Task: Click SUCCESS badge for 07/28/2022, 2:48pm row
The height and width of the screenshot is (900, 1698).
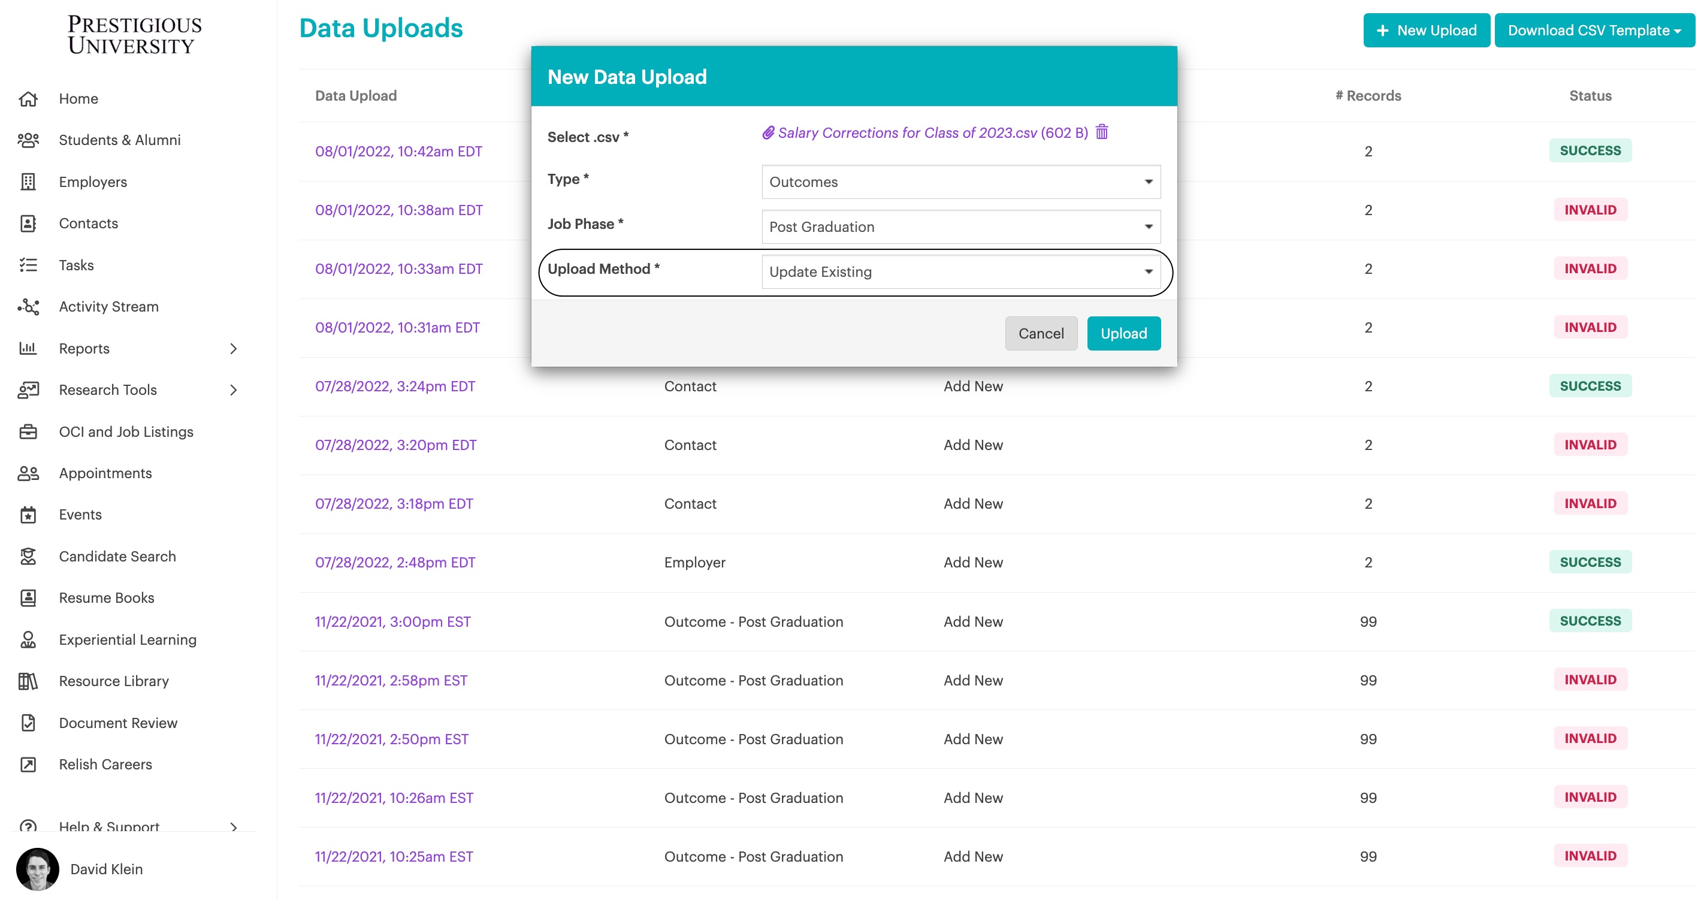Action: [x=1590, y=562]
